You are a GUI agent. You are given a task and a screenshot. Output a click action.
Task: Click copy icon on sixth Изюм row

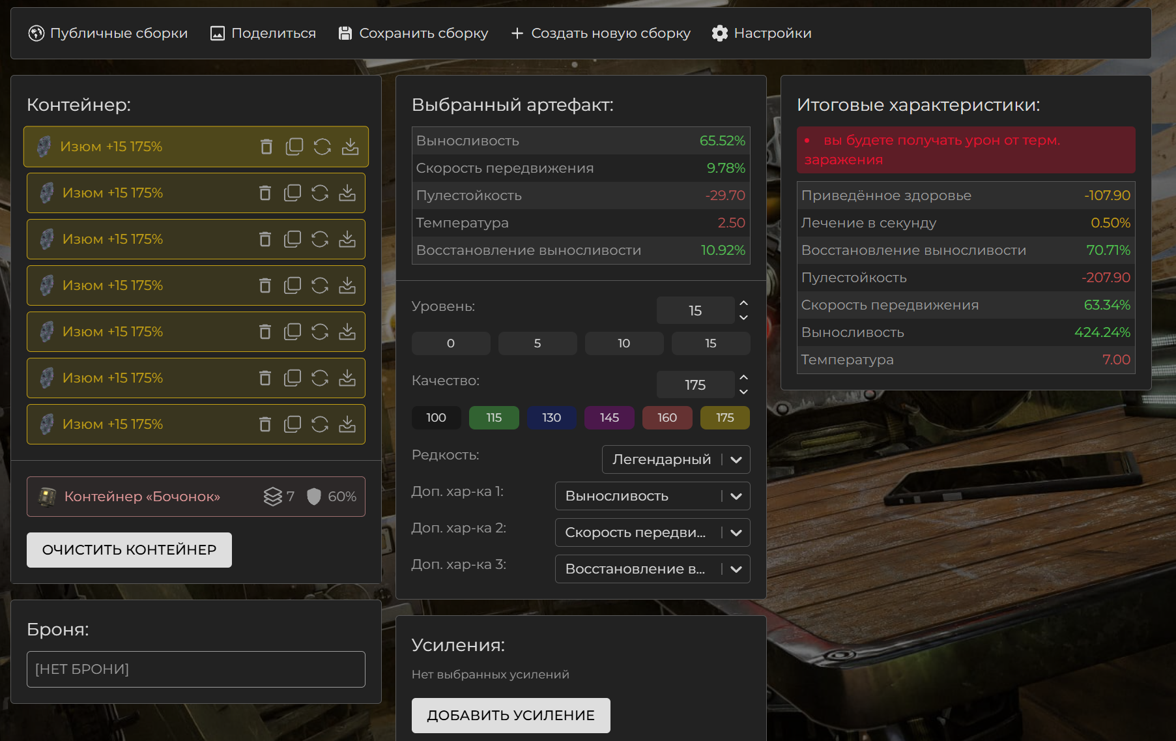pyautogui.click(x=293, y=378)
